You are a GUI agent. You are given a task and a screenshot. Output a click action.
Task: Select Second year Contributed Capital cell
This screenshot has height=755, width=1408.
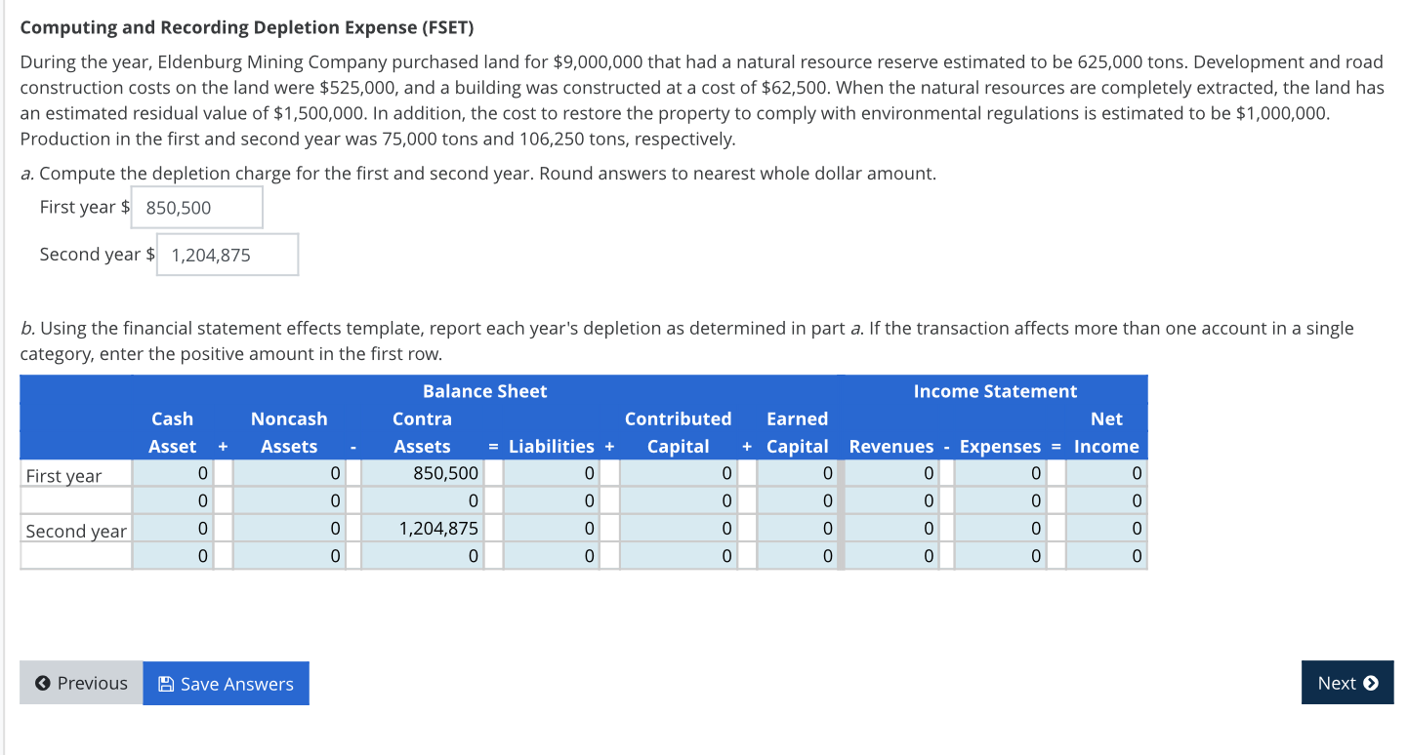[678, 530]
